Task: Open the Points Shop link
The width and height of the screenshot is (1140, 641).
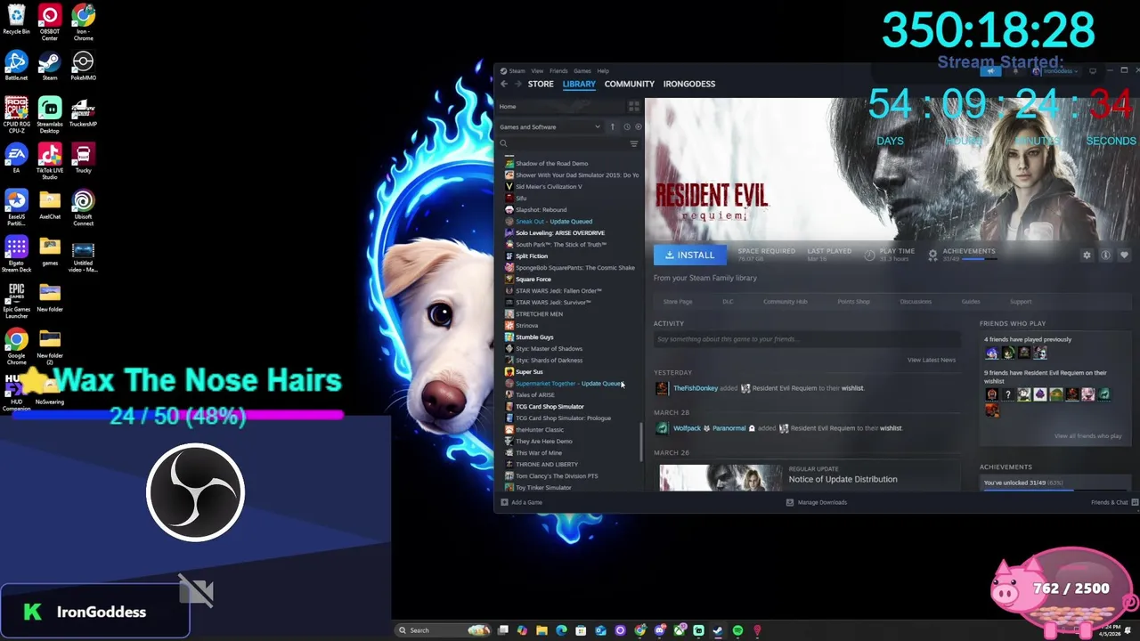Action: pyautogui.click(x=853, y=302)
